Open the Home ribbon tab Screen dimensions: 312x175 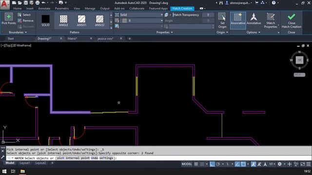click(x=18, y=9)
